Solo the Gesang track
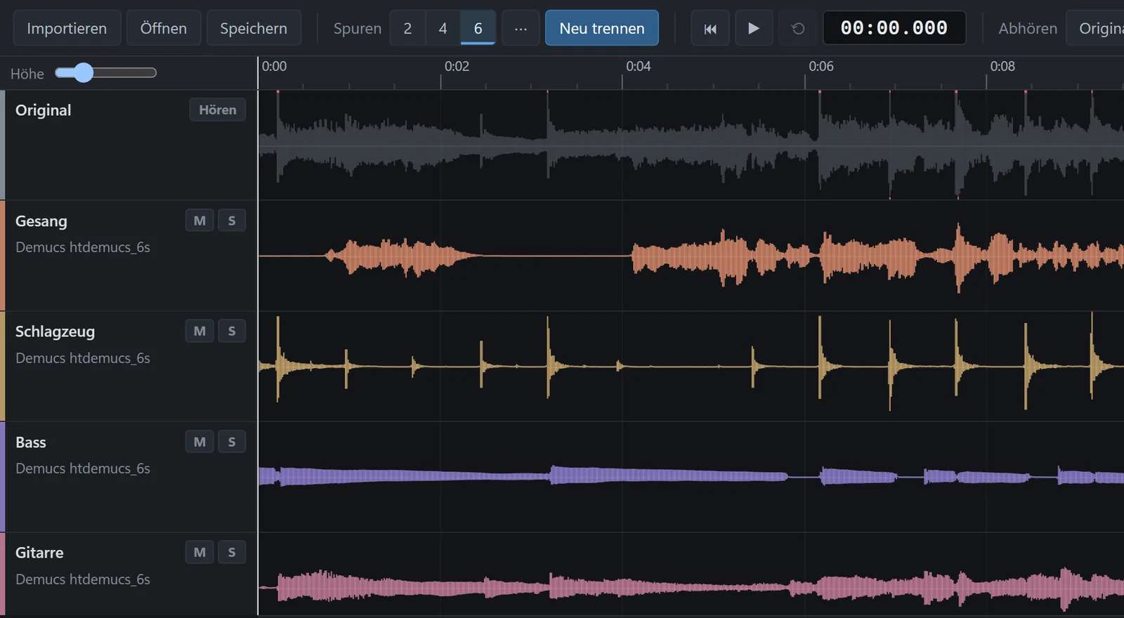The width and height of the screenshot is (1124, 618). coord(232,221)
